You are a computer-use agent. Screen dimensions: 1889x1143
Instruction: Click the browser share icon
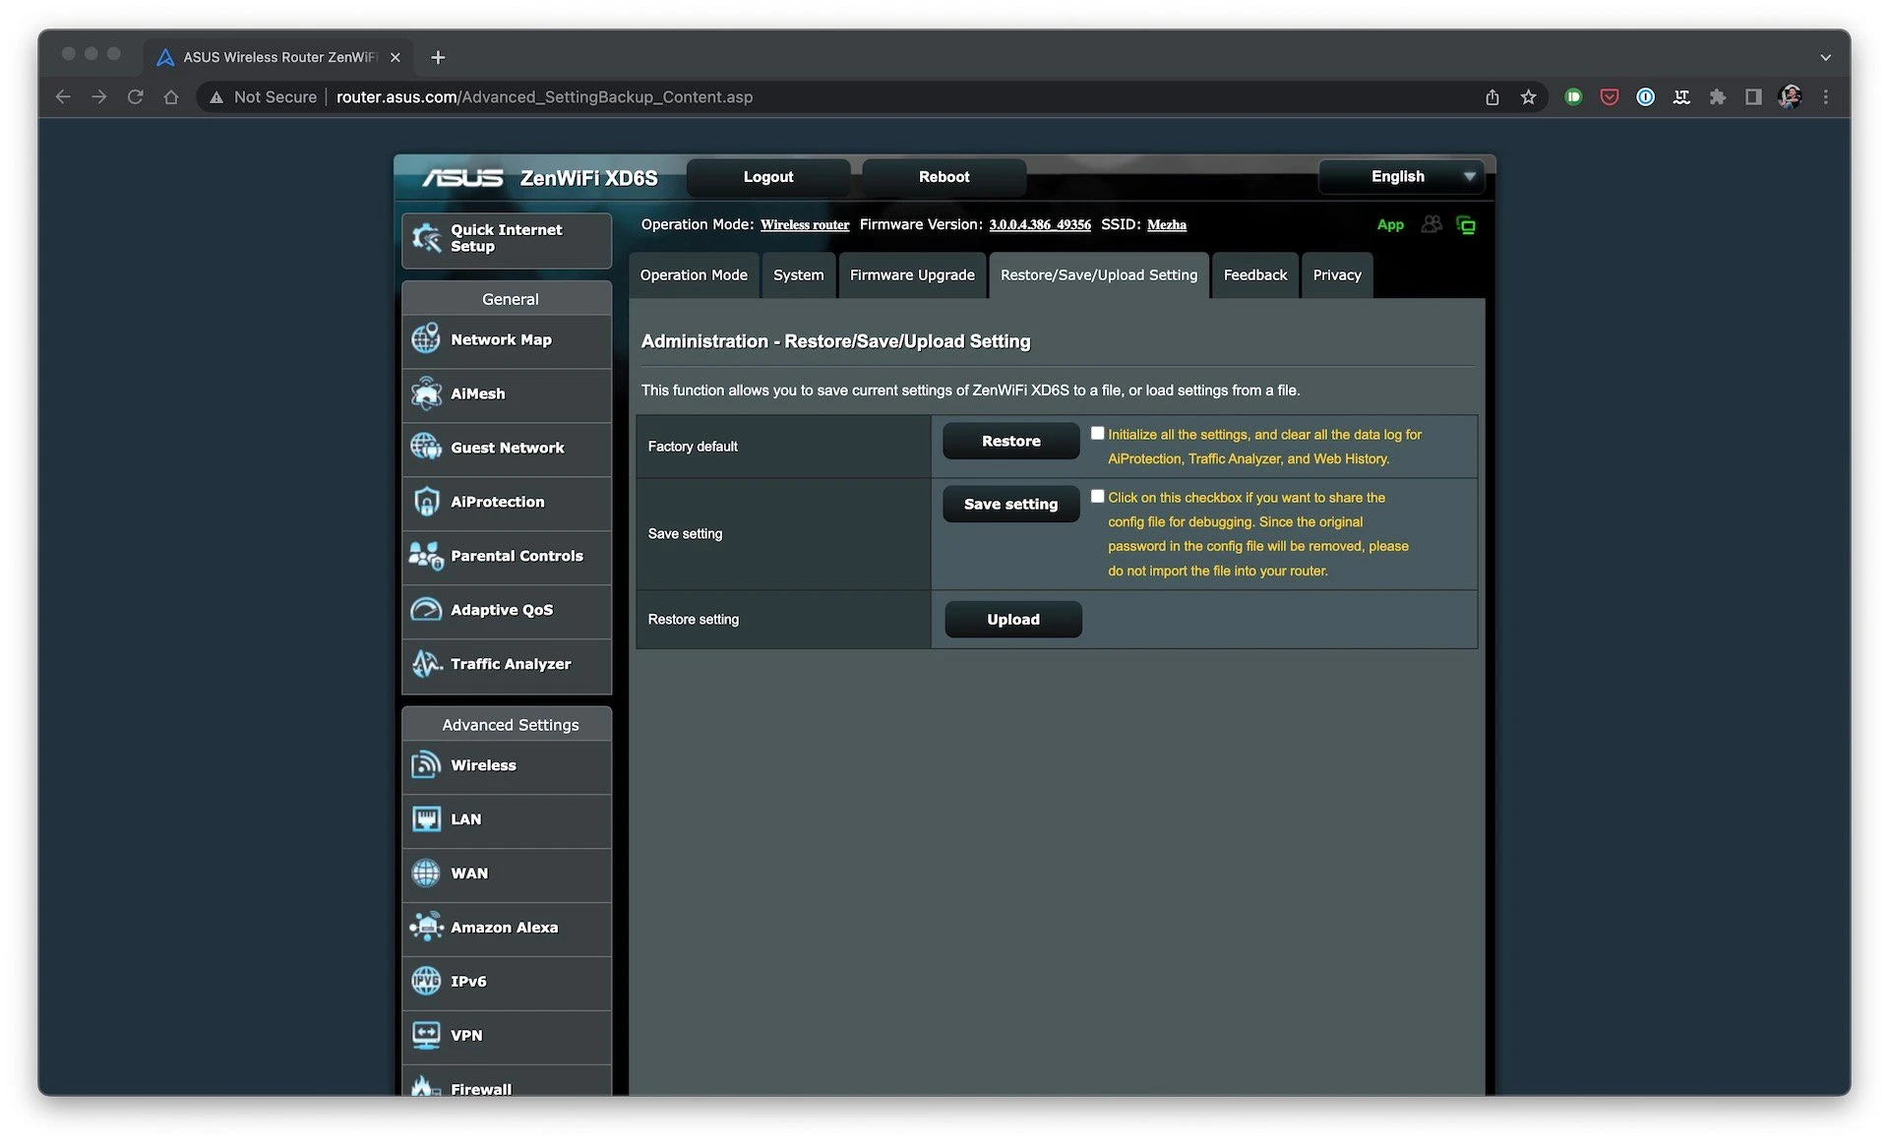click(1493, 97)
